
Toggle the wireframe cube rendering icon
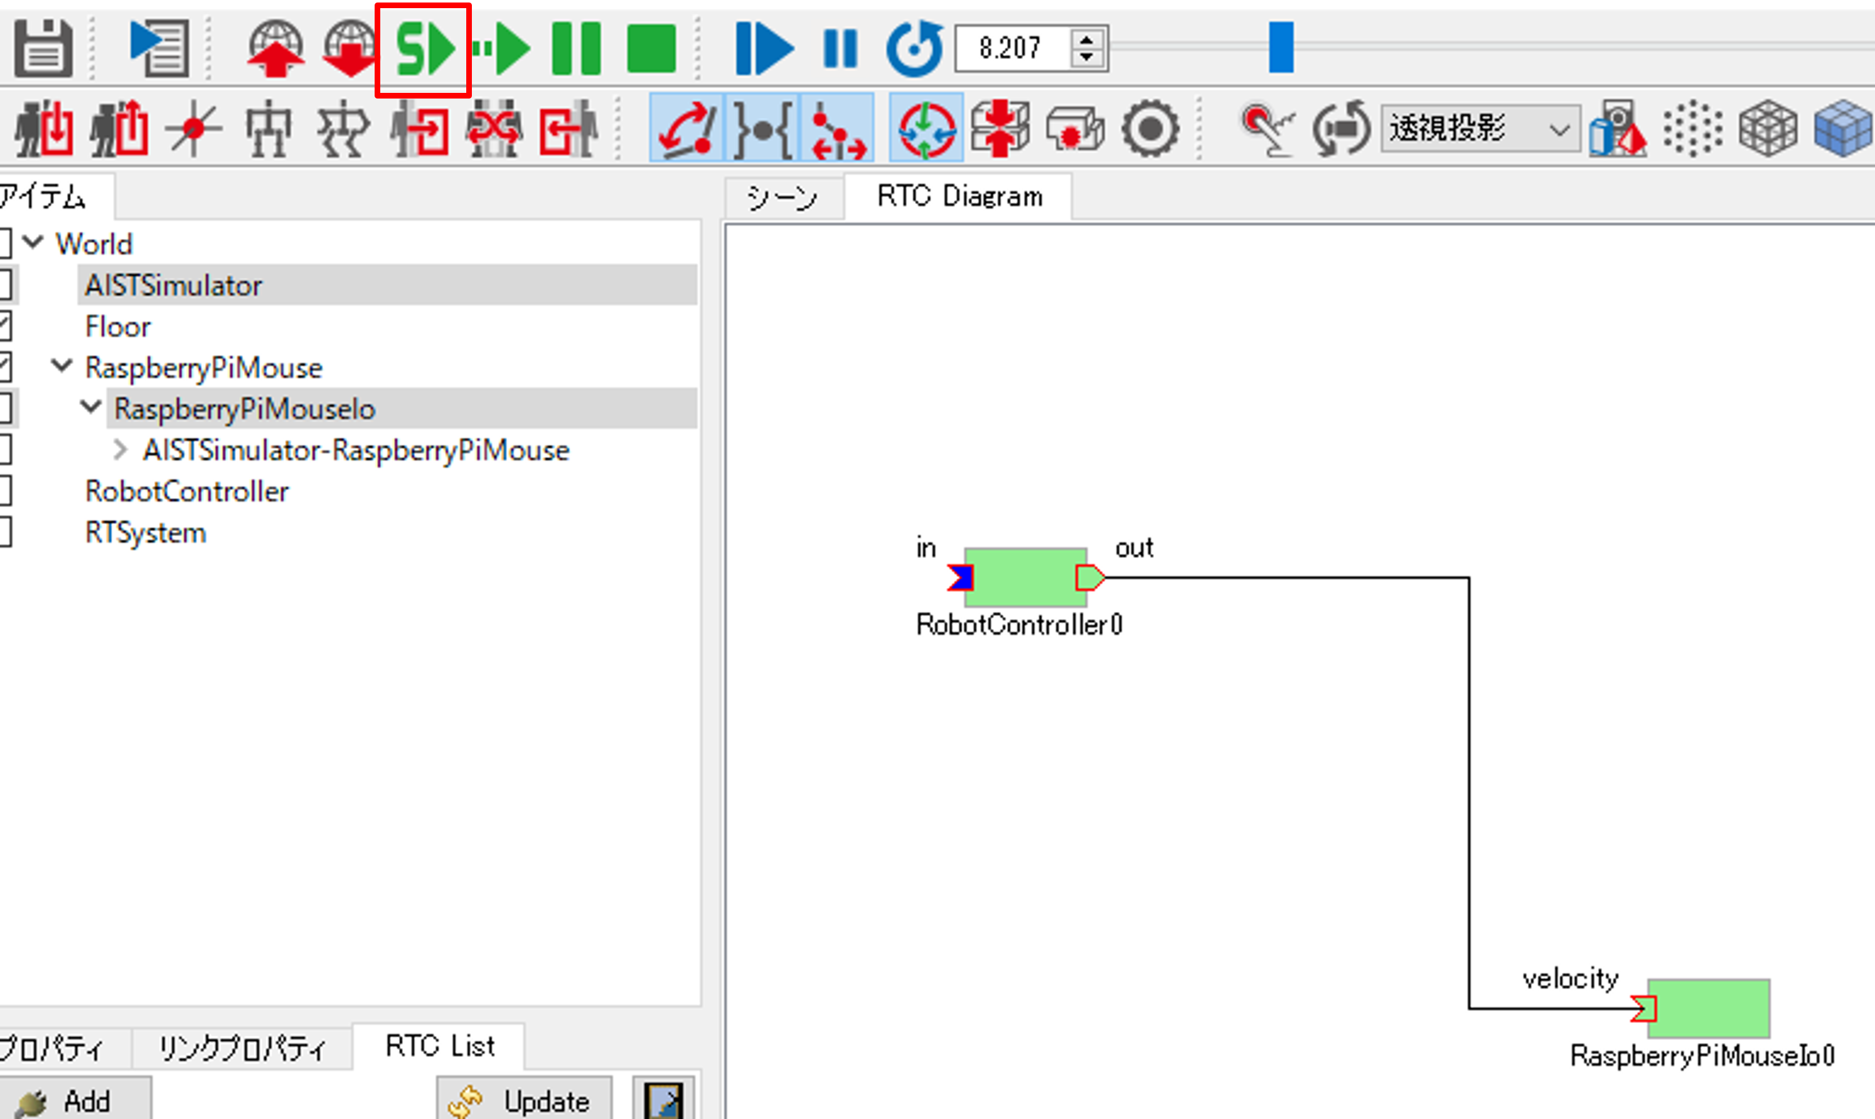[x=1767, y=129]
